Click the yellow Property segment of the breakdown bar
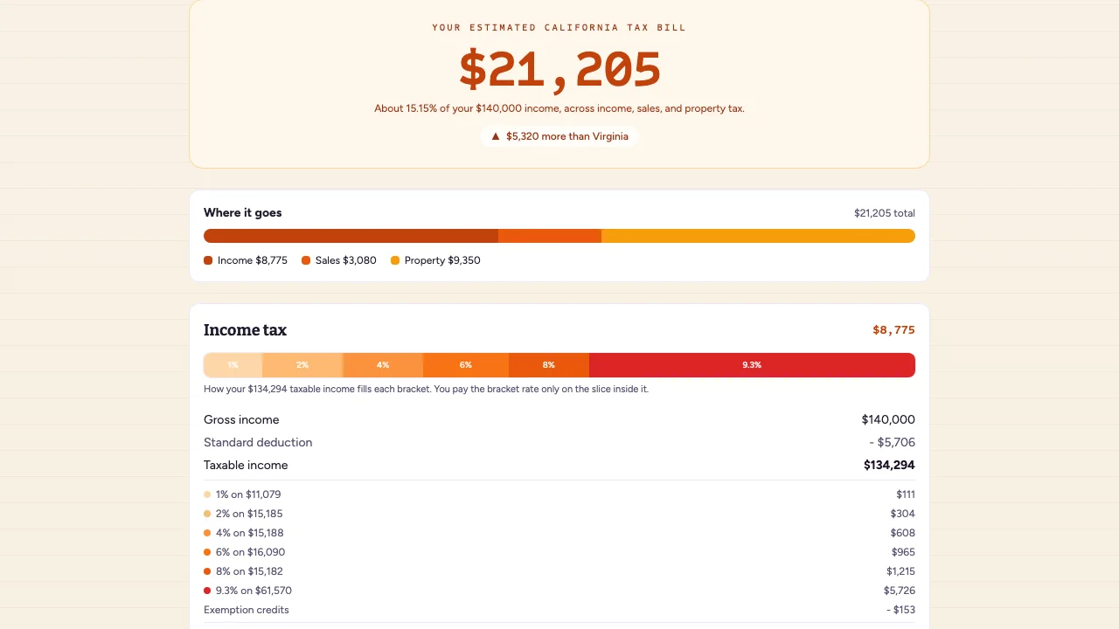The height and width of the screenshot is (629, 1119). point(758,236)
